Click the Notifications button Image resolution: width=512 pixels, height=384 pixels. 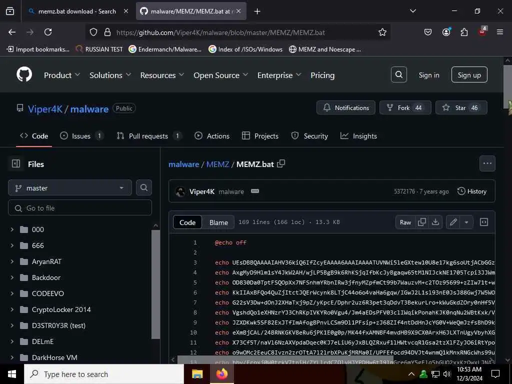346,108
